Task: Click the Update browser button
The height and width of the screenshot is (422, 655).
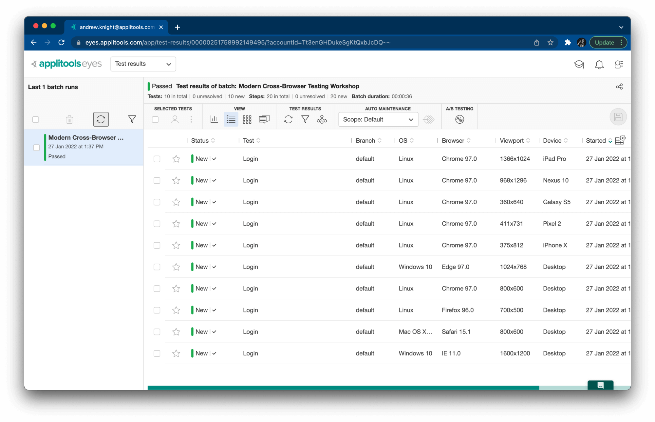Action: 604,42
